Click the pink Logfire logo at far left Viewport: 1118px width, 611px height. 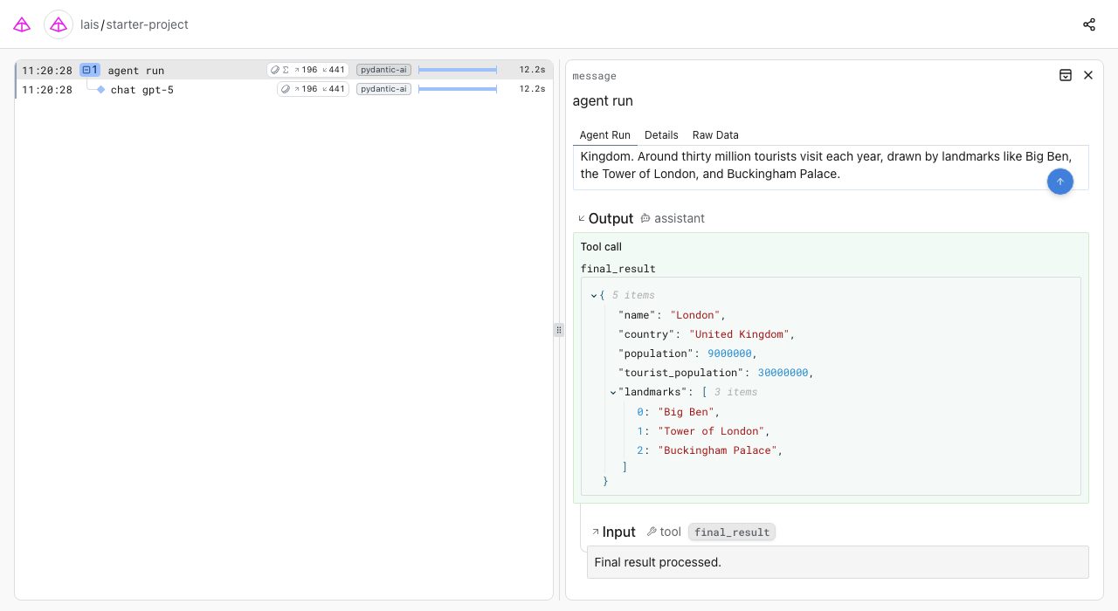click(x=22, y=24)
